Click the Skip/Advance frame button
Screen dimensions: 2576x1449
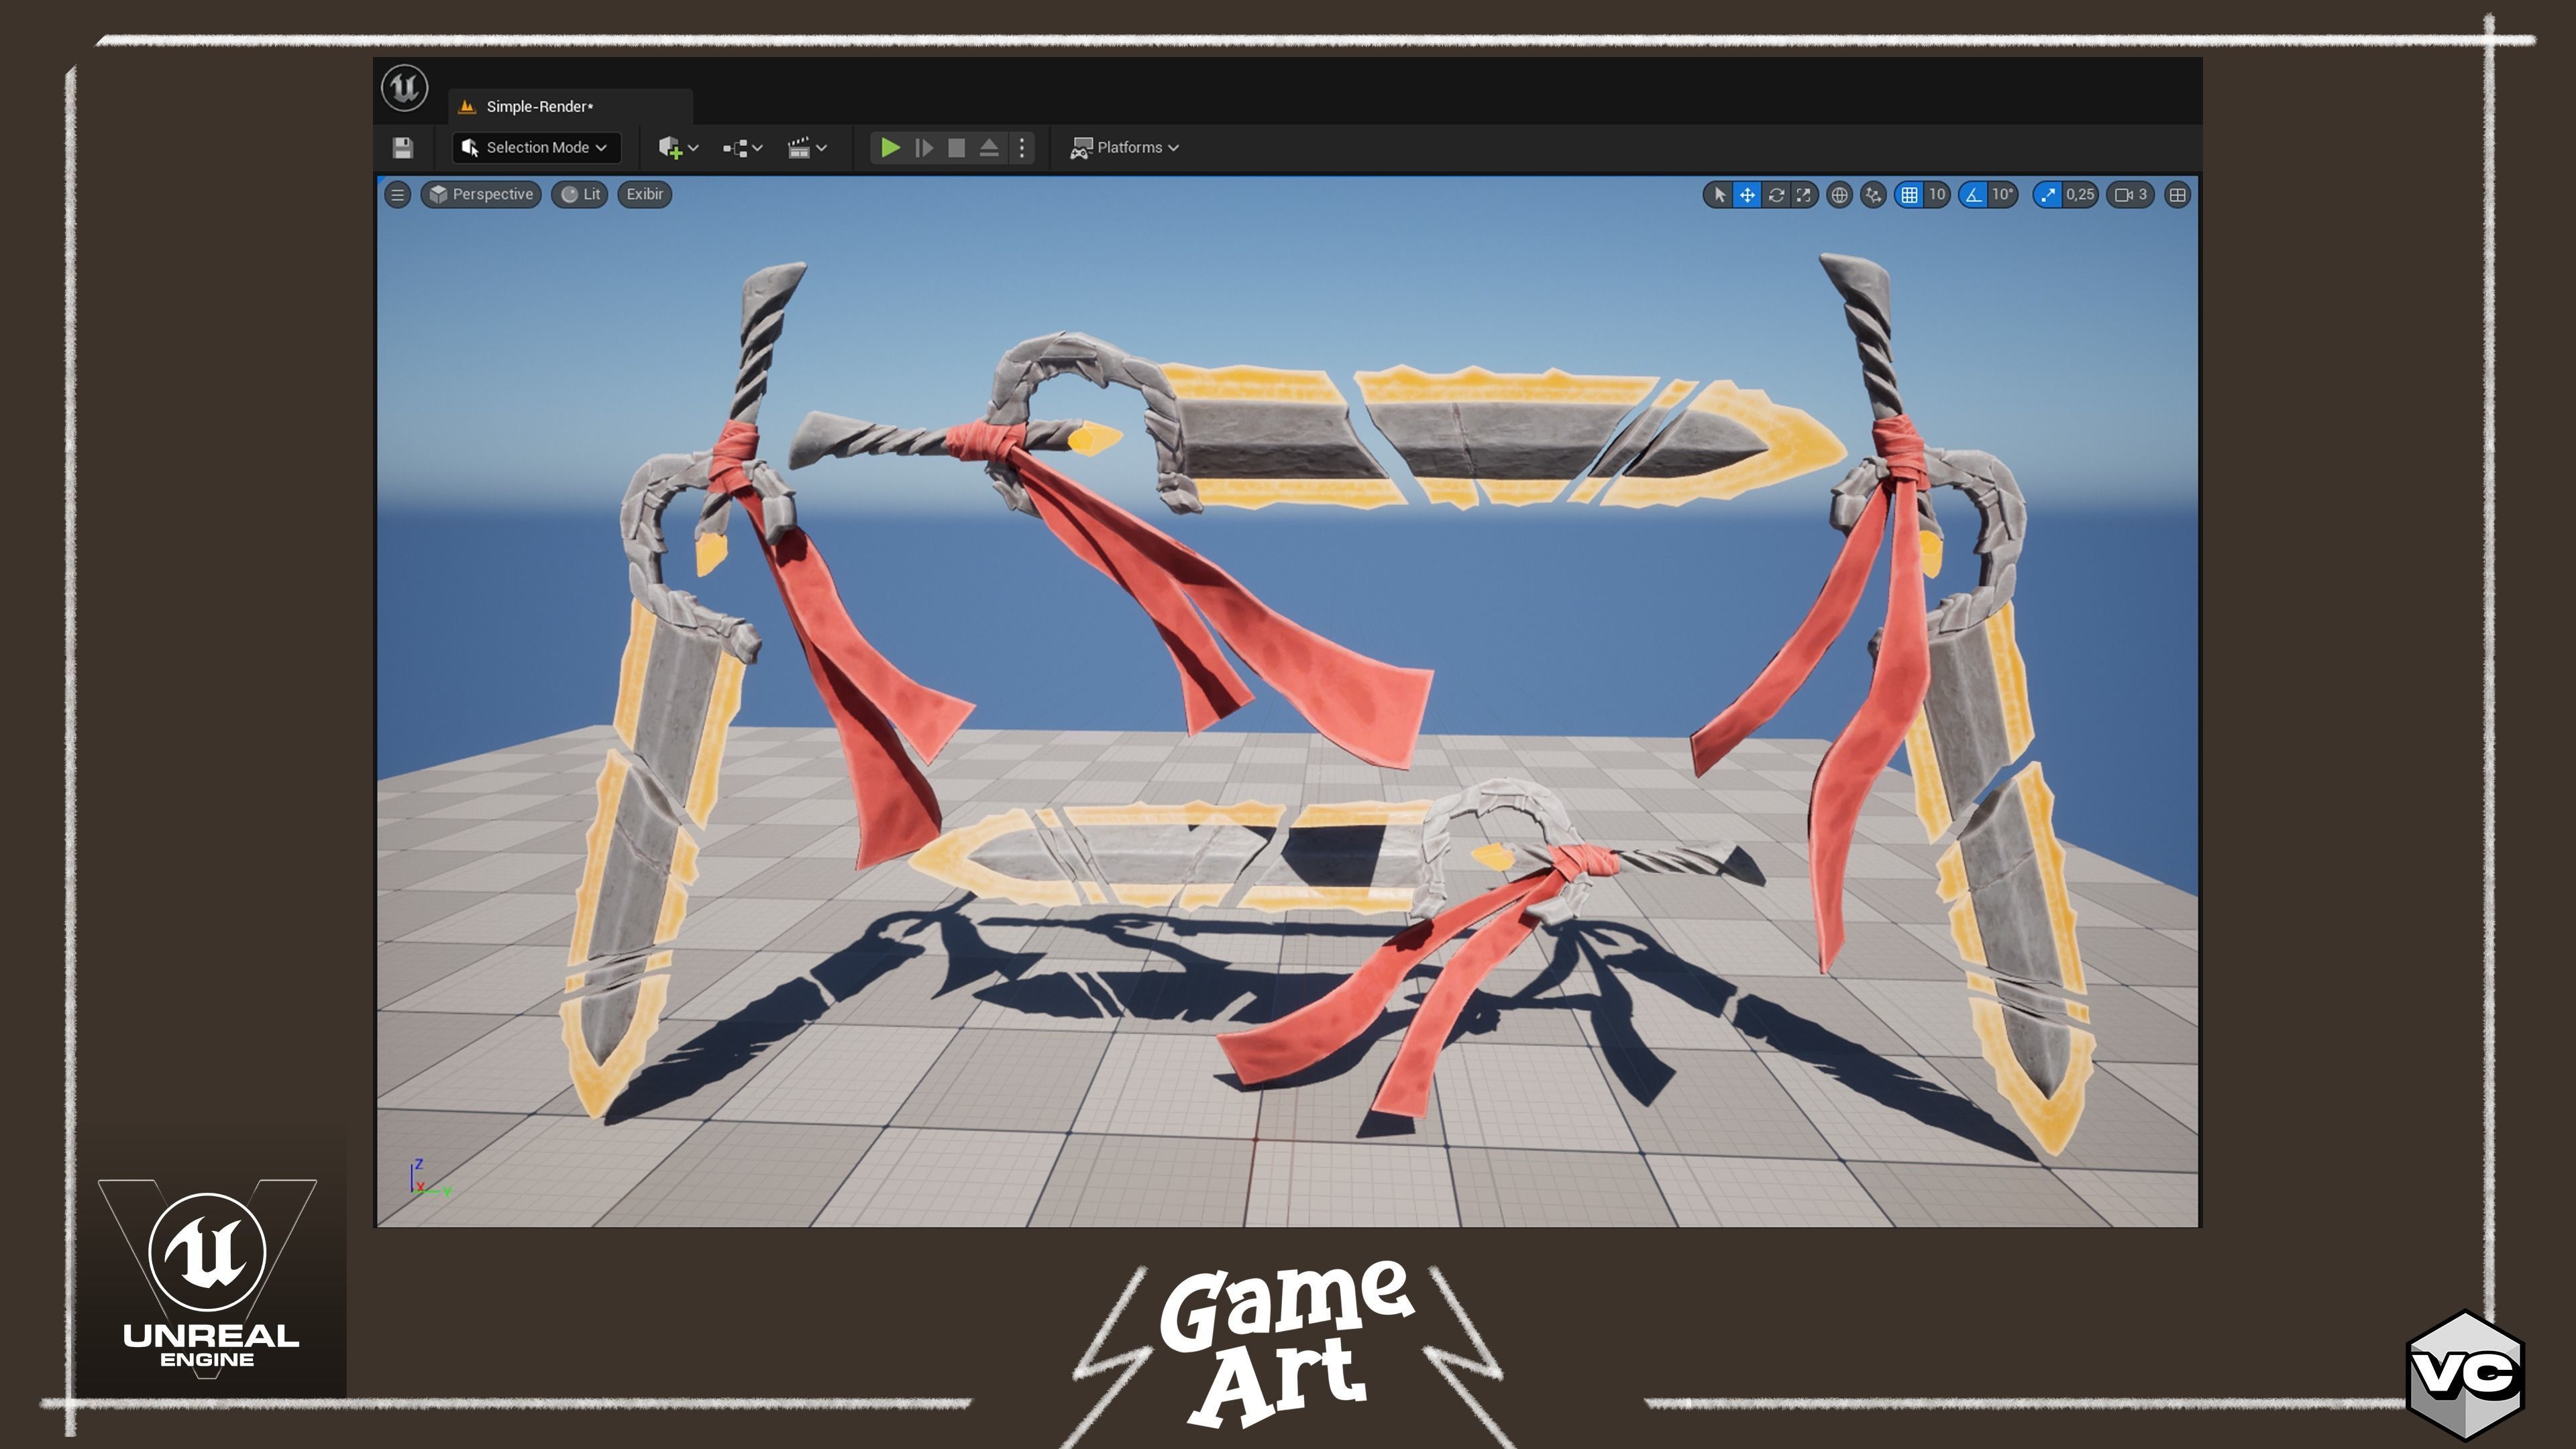[x=924, y=148]
